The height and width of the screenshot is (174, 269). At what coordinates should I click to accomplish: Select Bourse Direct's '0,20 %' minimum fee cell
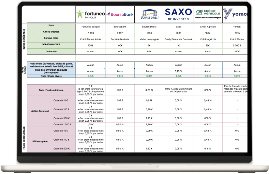149,90
